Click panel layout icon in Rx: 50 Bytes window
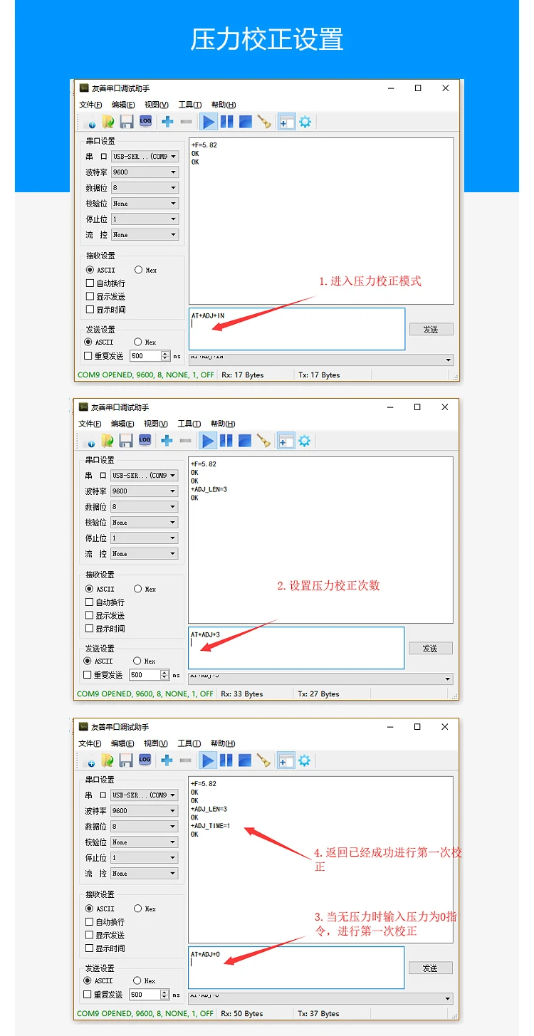This screenshot has width=534, height=1036. click(286, 760)
